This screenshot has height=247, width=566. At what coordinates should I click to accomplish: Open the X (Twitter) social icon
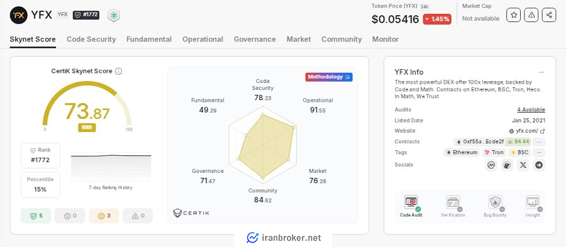(523, 165)
